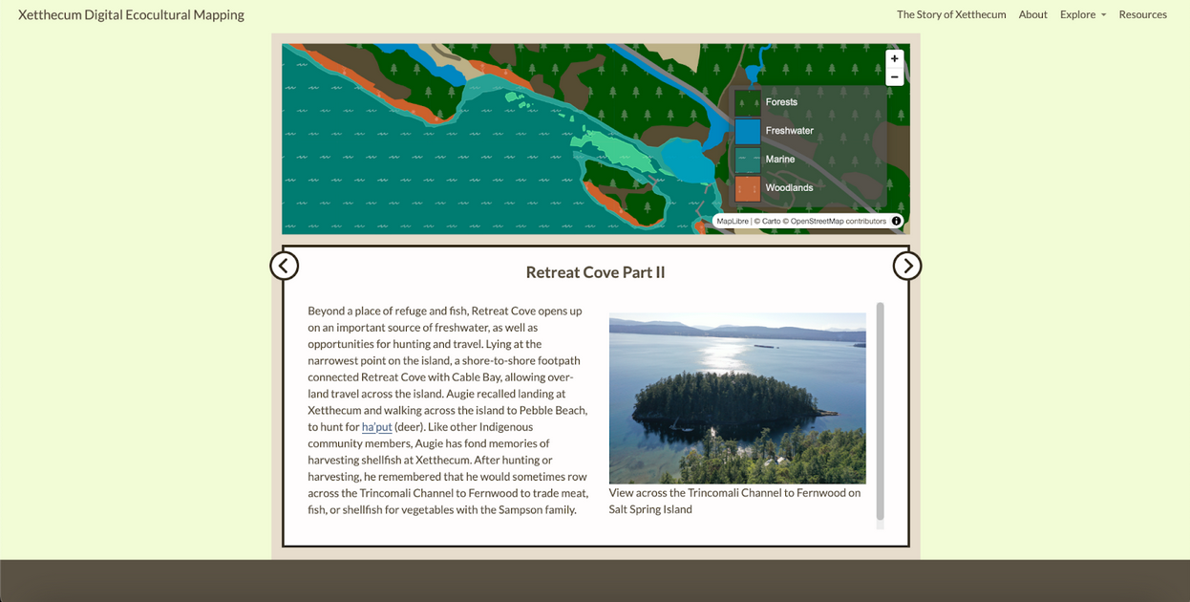Click the Xetthecum Digital Ecocultural Mapping title
The width and height of the screenshot is (1190, 602).
131,14
